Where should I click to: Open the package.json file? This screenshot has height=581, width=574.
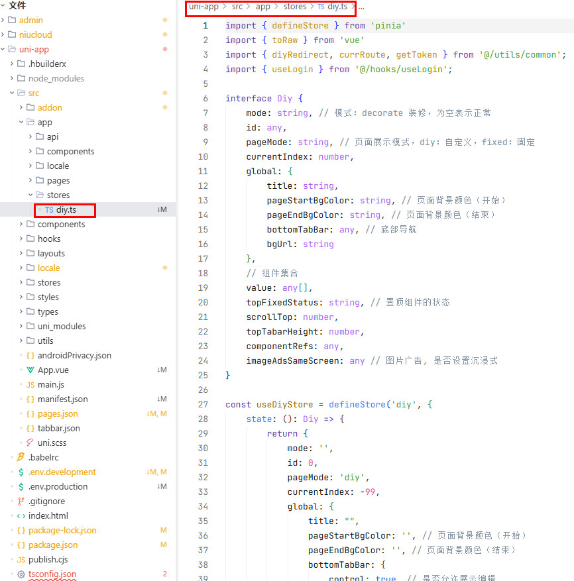pos(52,545)
